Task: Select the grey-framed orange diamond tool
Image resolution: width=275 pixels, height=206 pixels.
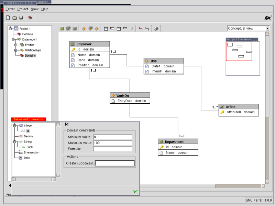Action: (x=97, y=29)
